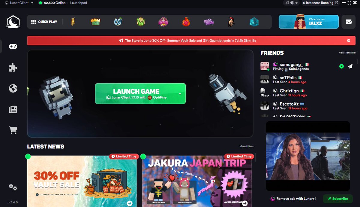Click the advertisement video panel
360x207 pixels.
coord(308,156)
